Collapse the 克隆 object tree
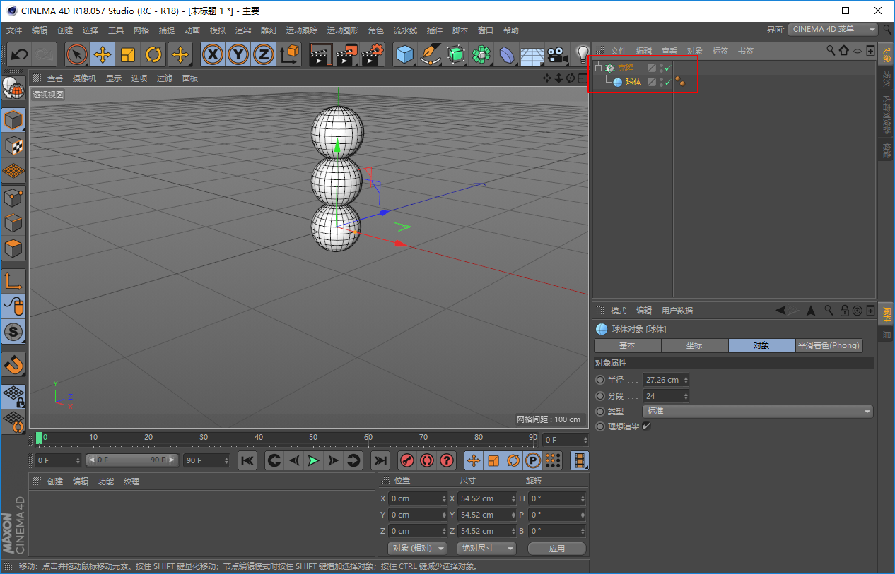 598,68
